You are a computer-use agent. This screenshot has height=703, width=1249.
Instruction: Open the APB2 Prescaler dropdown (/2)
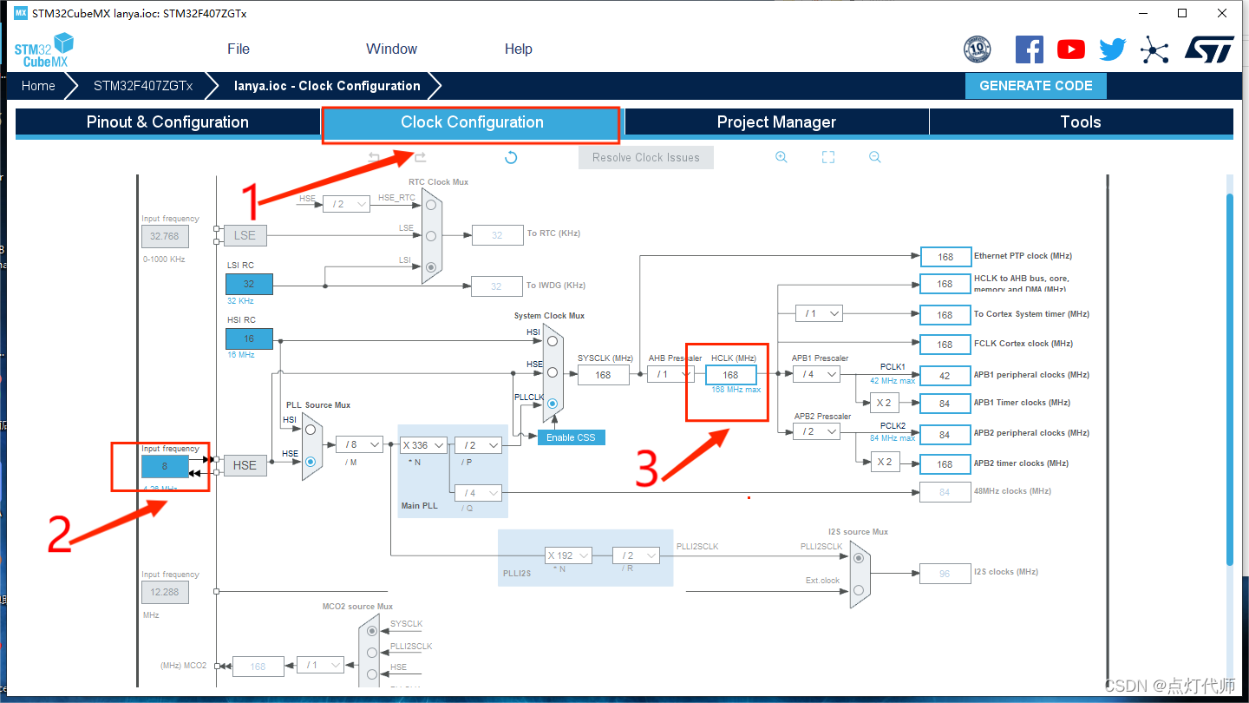point(817,431)
